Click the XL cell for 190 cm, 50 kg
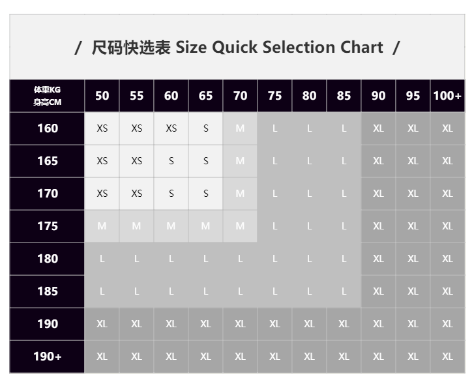The image size is (474, 382). pyautogui.click(x=102, y=324)
